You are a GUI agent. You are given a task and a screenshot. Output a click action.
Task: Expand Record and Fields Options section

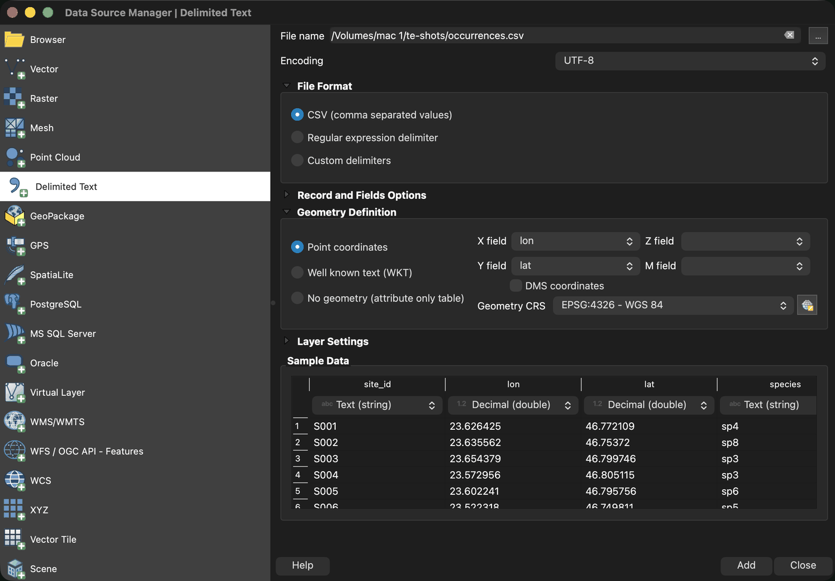pos(286,195)
